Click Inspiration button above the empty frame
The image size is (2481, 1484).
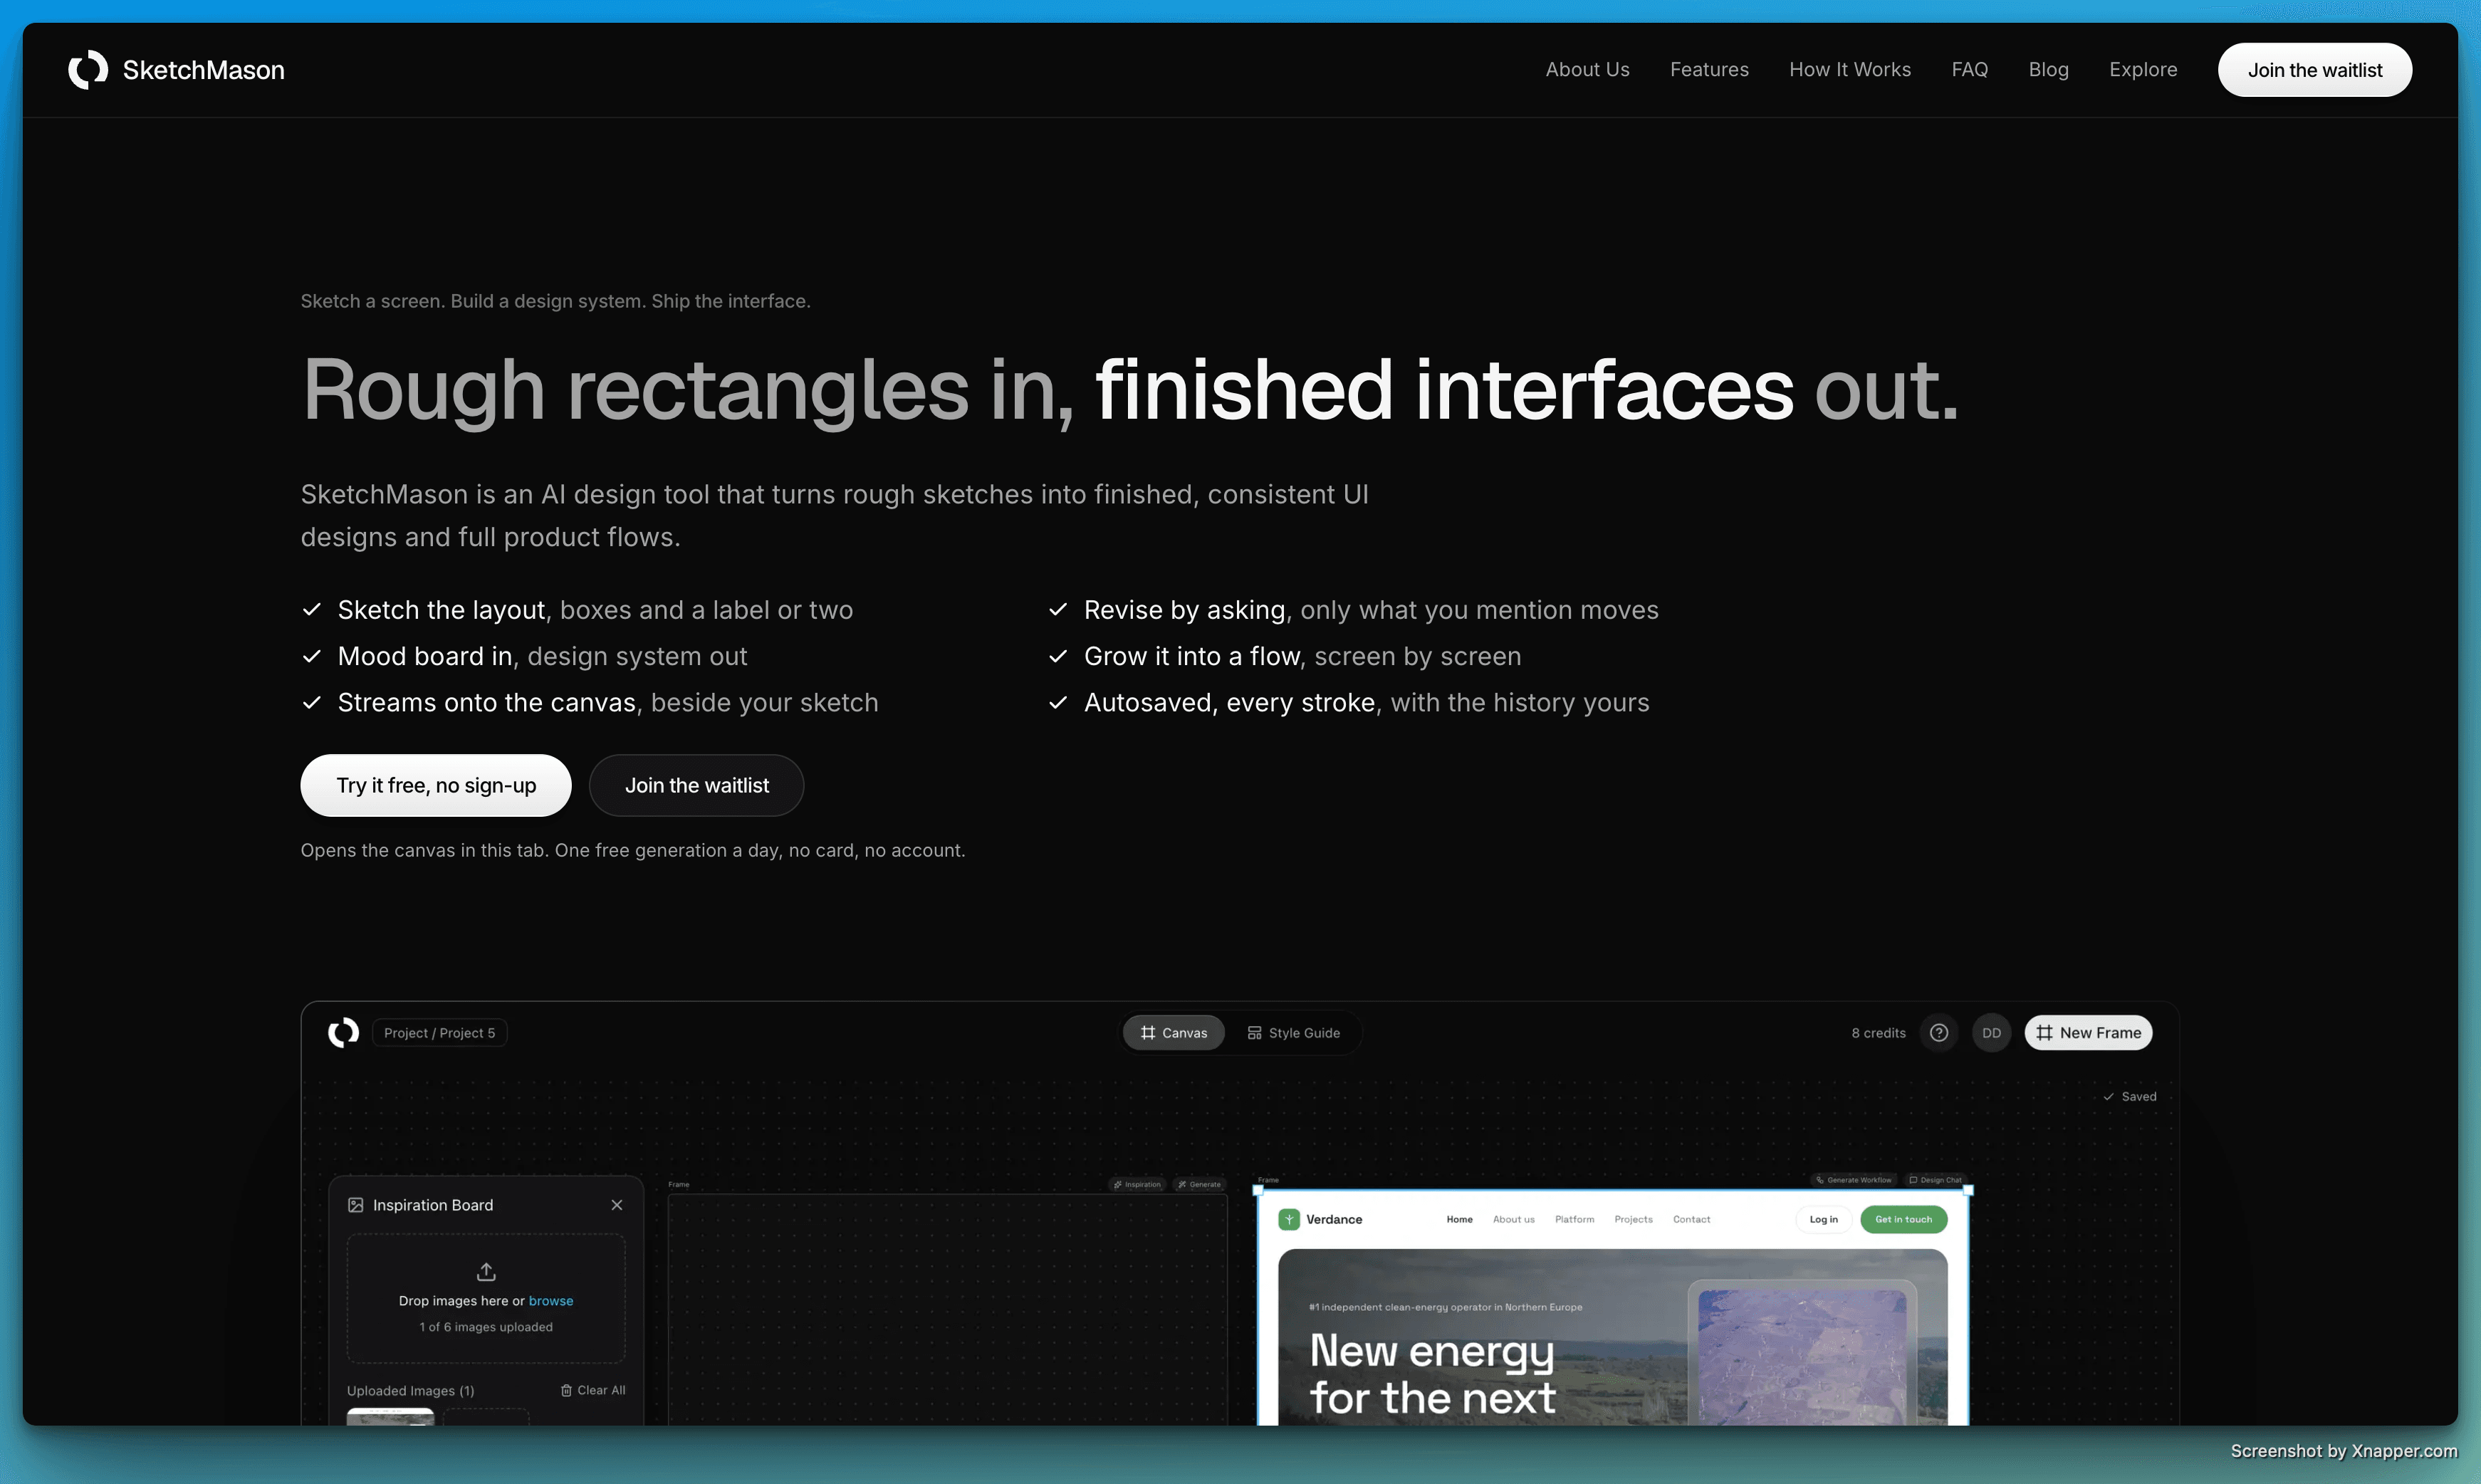pyautogui.click(x=1137, y=1184)
